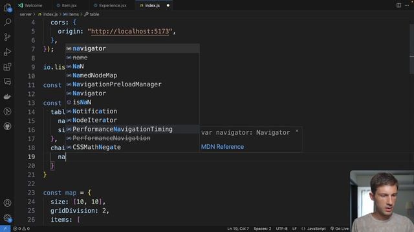Choose the deprecated PerformanceNavigation suggestion
Image resolution: width=414 pixels, height=232 pixels.
[133, 138]
